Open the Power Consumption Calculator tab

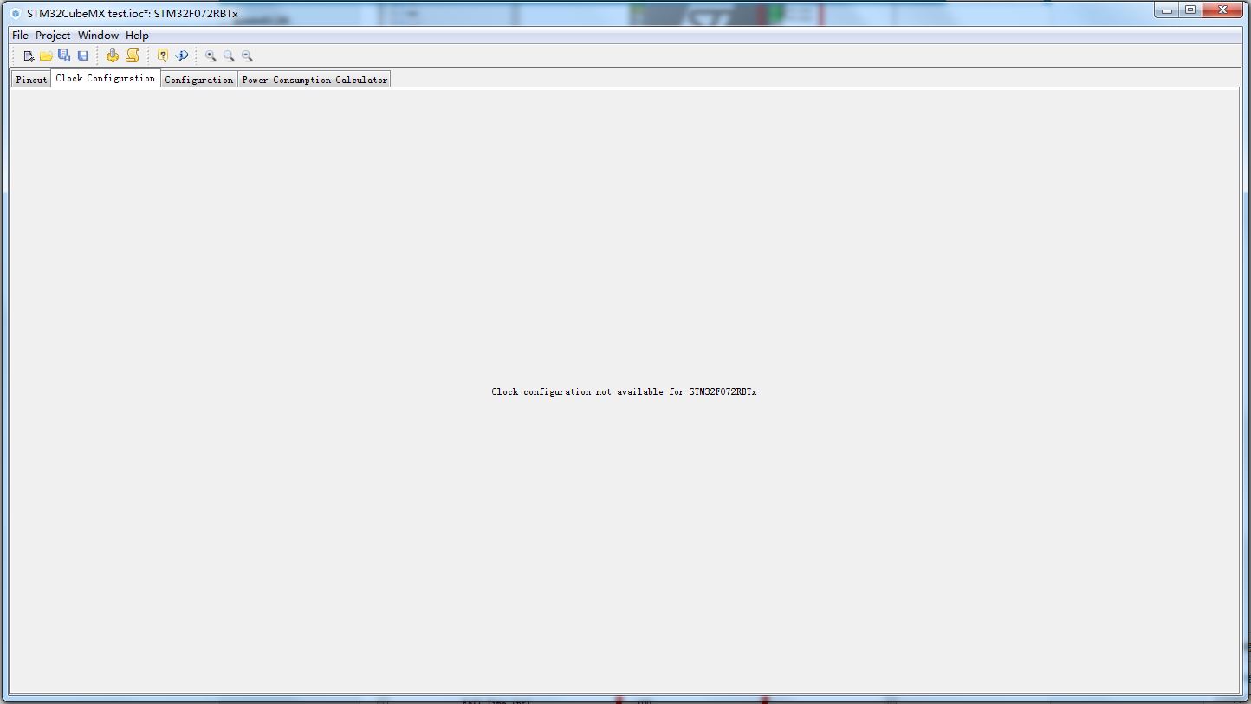pyautogui.click(x=314, y=80)
